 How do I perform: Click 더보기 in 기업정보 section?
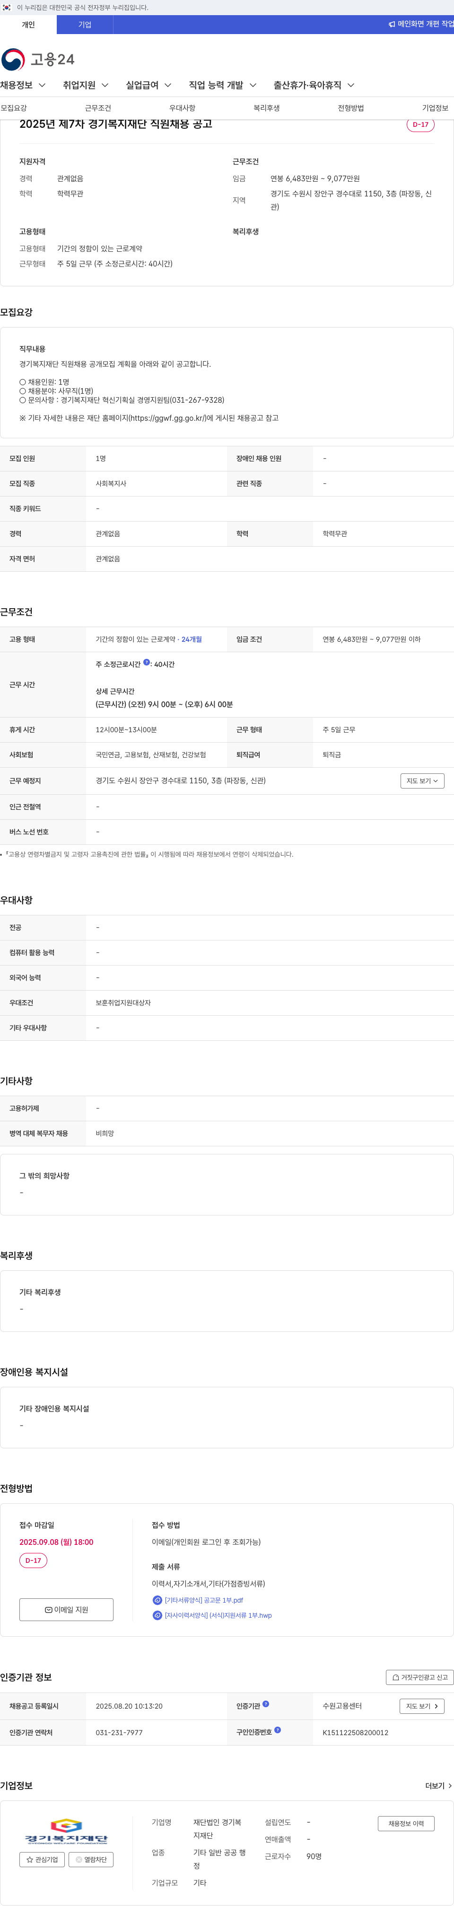click(x=438, y=1785)
